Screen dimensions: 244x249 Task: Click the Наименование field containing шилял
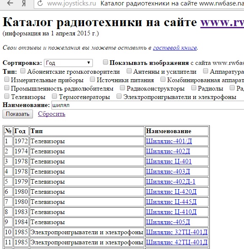[148, 105]
